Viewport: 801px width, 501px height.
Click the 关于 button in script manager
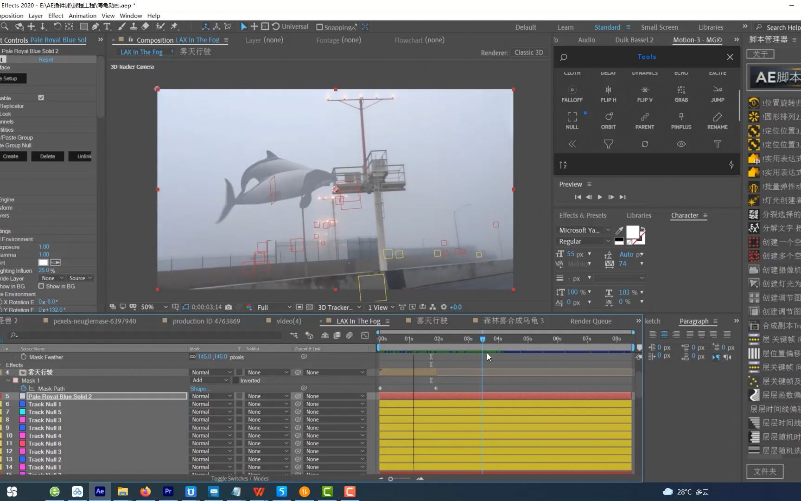pyautogui.click(x=760, y=54)
